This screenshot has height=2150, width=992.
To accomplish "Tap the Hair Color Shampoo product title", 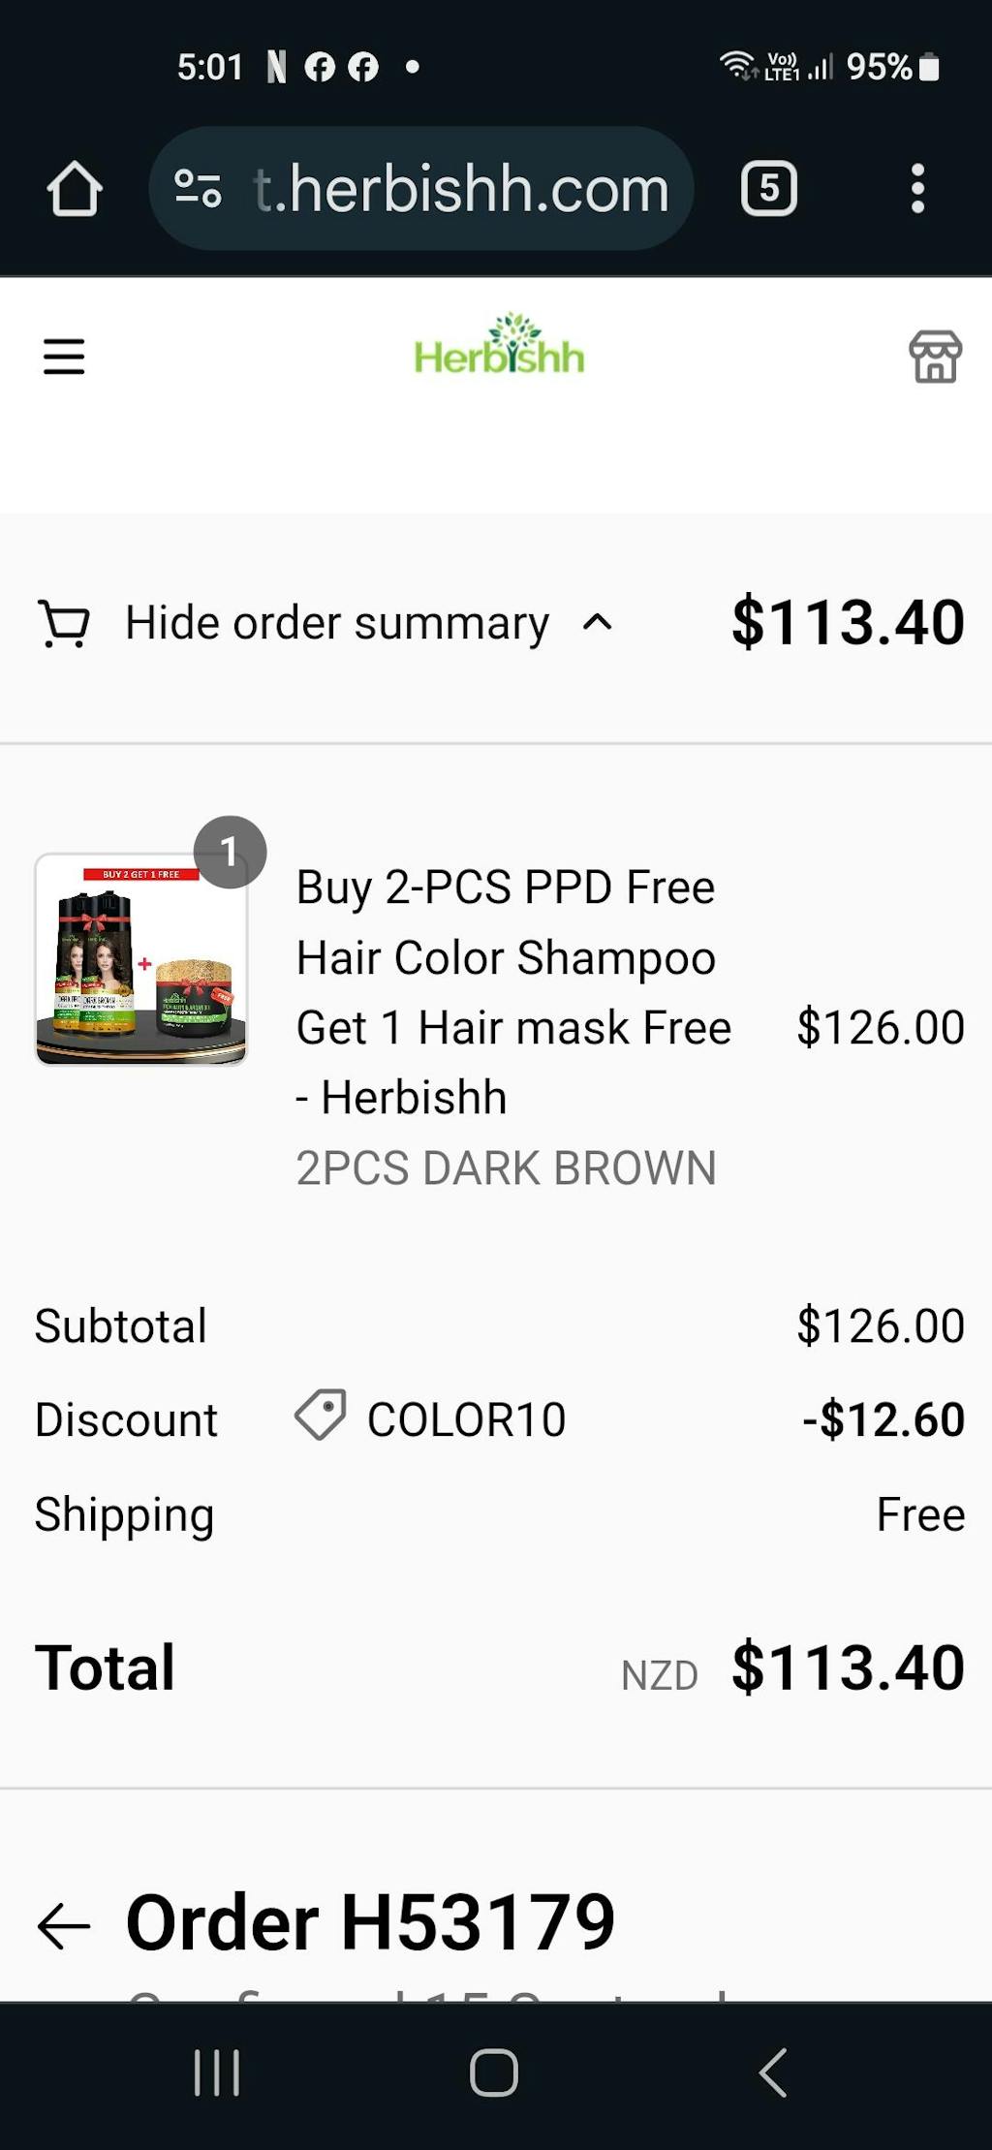I will pyautogui.click(x=513, y=992).
